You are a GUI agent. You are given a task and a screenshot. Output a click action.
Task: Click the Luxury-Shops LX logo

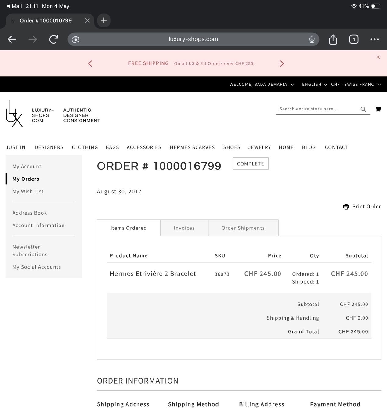click(x=14, y=114)
